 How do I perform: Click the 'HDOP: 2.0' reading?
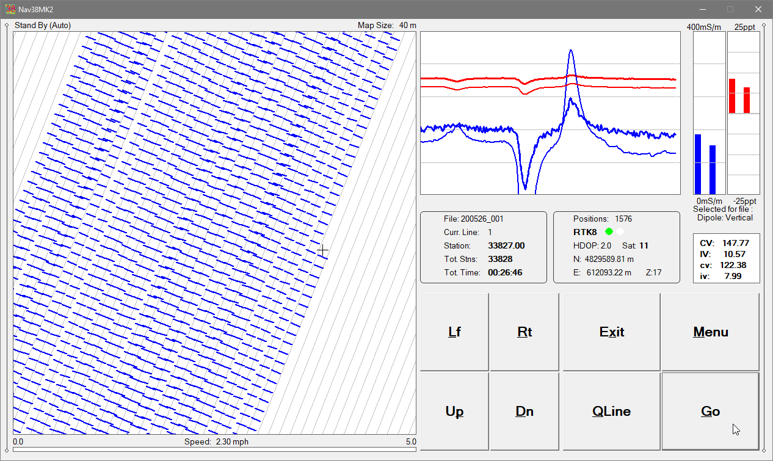click(x=592, y=246)
